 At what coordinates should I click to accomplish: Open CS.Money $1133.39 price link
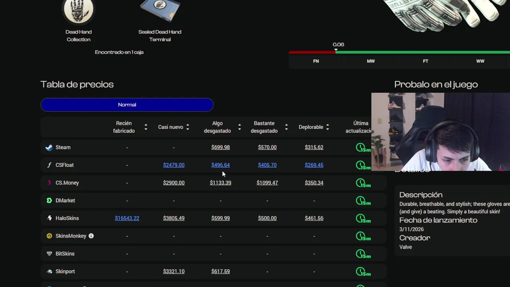[x=220, y=183]
